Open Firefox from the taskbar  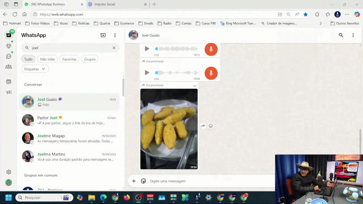[x=126, y=197]
